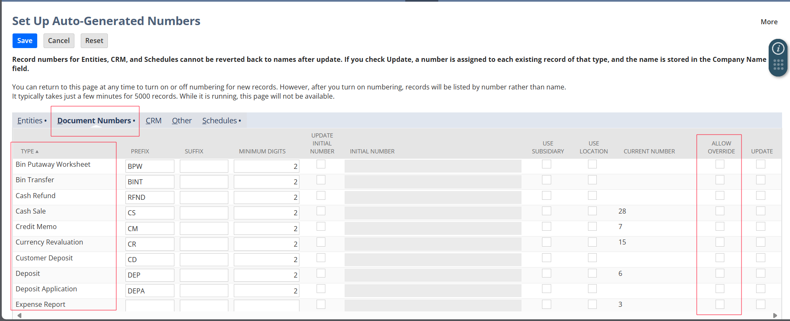The width and height of the screenshot is (790, 321).
Task: Click the info help icon
Action: pyautogui.click(x=778, y=49)
